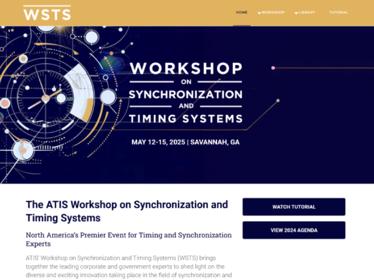Expand the Library dropdown arrow
This screenshot has width=374, height=280.
tap(296, 13)
